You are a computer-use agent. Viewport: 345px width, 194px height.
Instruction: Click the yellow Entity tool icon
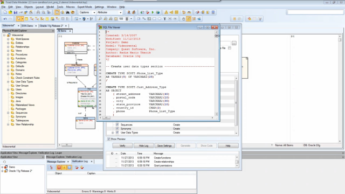pyautogui.click(x=26, y=19)
